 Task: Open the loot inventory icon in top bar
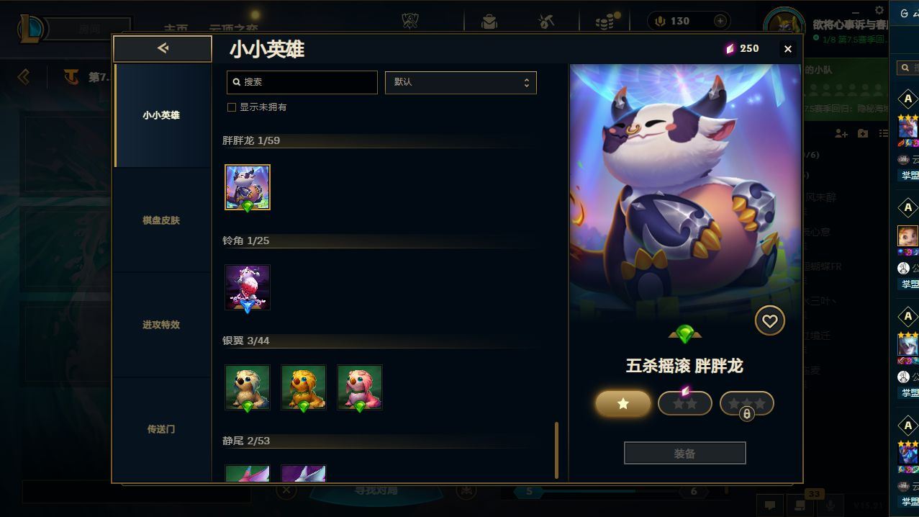(489, 22)
